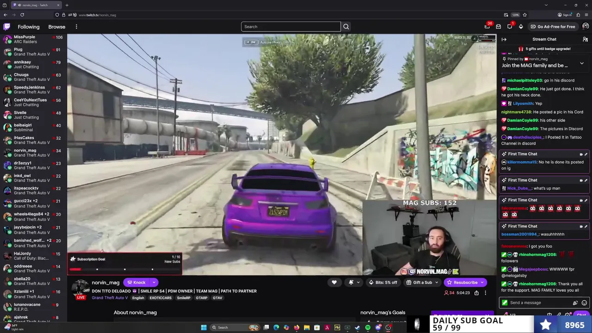Viewport: 592px width, 333px height.
Task: Open the top nav more options dots
Action: (x=76, y=27)
